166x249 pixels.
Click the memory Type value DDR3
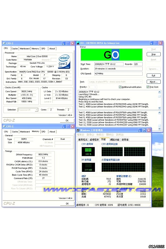pos(24,139)
